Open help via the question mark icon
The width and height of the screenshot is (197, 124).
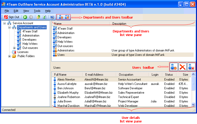[x=52, y=17]
